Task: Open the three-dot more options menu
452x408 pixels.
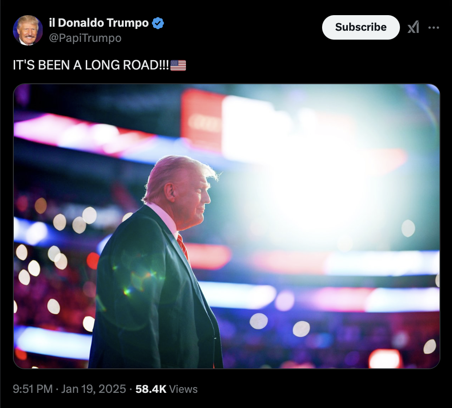Action: (434, 28)
